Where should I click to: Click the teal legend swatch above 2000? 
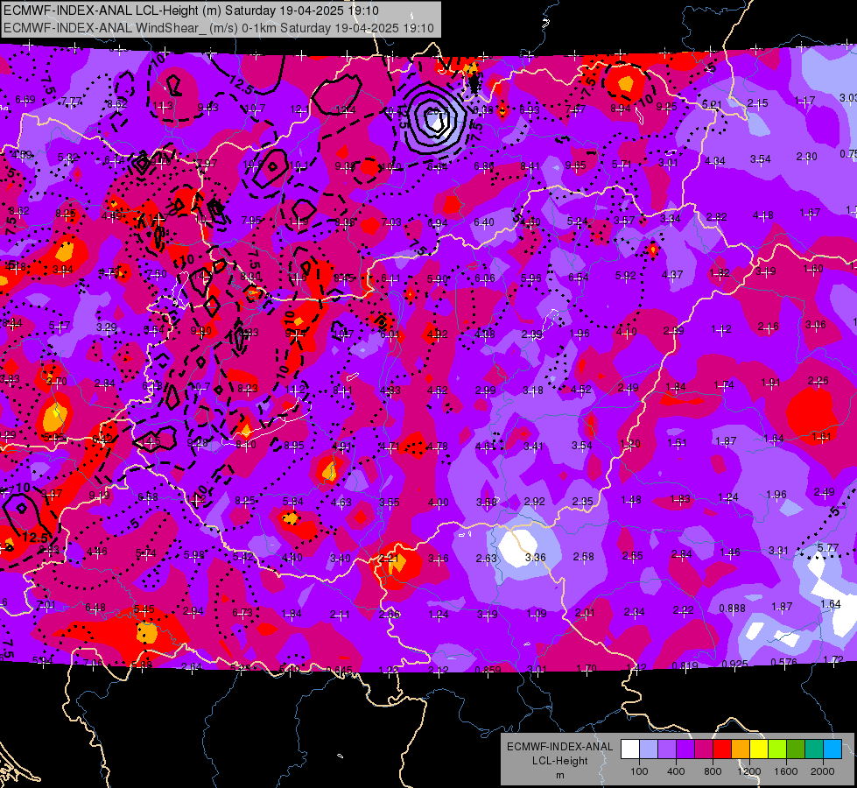point(814,749)
